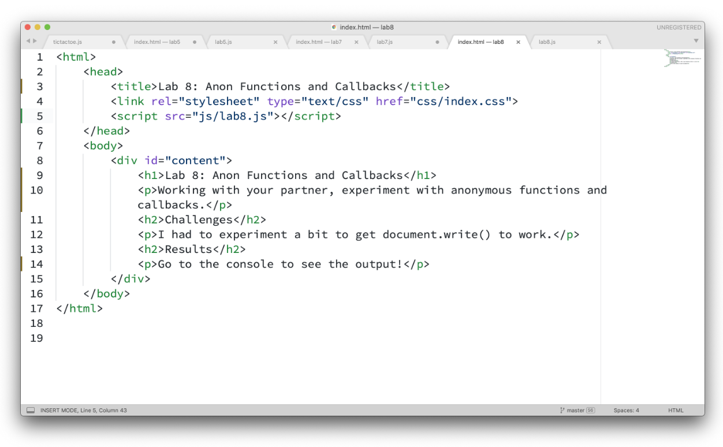Screen dimensions: 723x447
Task: Go to previous tab with left arrow
Action: 28,41
